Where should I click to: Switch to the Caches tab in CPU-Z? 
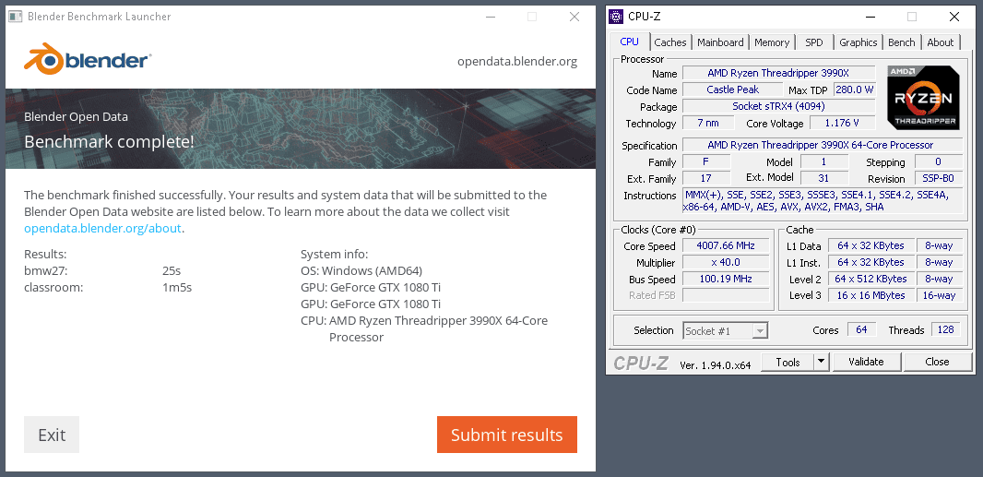[670, 42]
